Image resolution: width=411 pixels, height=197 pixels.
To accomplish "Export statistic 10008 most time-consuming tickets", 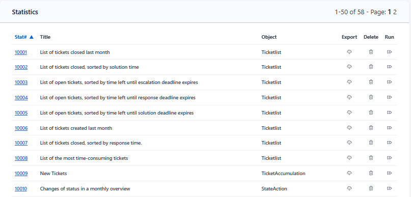I will tap(349, 158).
